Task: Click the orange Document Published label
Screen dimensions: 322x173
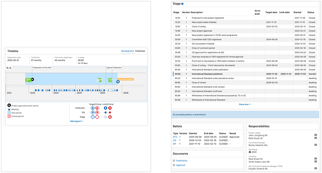Action: point(126,79)
